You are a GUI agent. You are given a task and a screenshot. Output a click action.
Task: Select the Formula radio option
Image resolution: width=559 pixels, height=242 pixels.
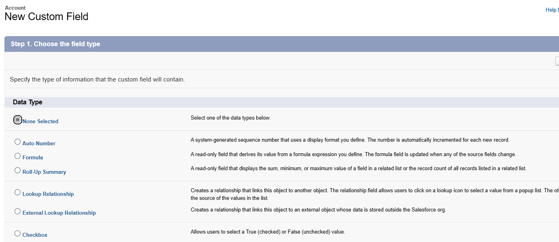17,156
